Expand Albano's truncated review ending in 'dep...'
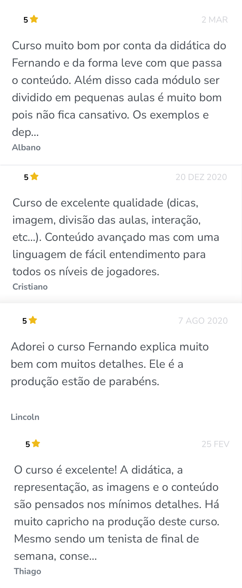 click(x=25, y=132)
